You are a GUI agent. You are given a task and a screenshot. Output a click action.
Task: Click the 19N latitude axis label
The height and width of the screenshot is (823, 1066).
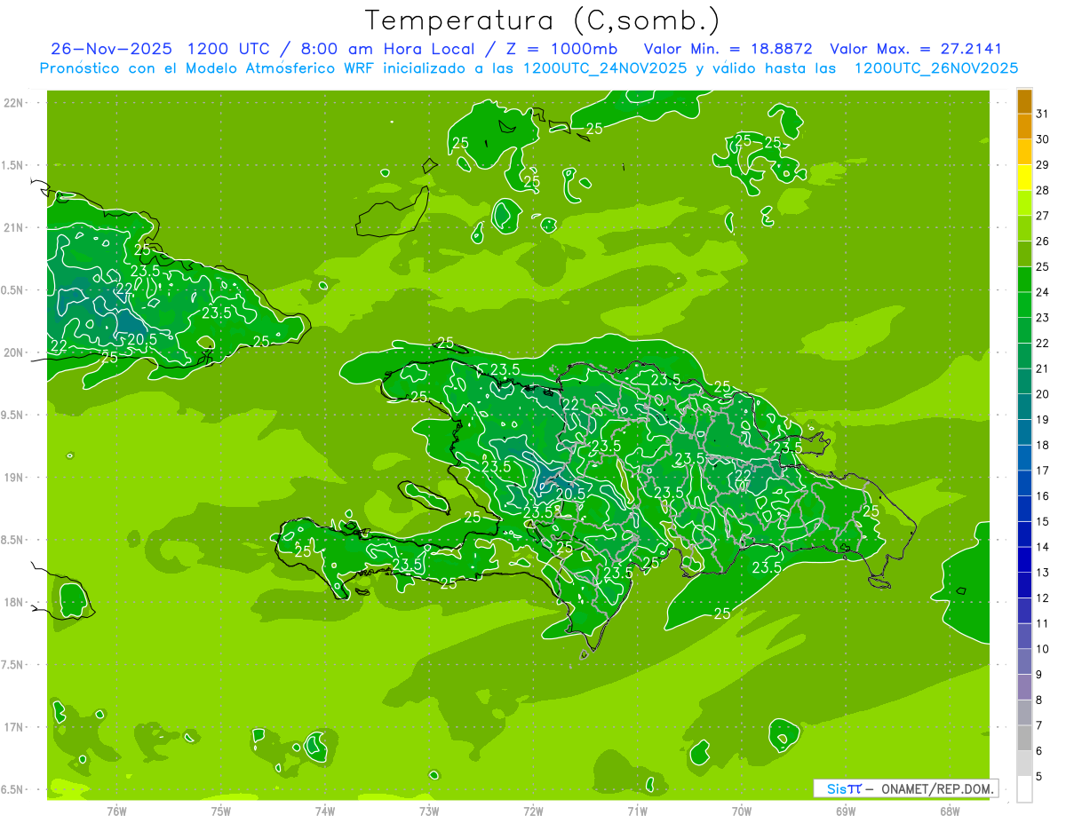click(x=14, y=478)
